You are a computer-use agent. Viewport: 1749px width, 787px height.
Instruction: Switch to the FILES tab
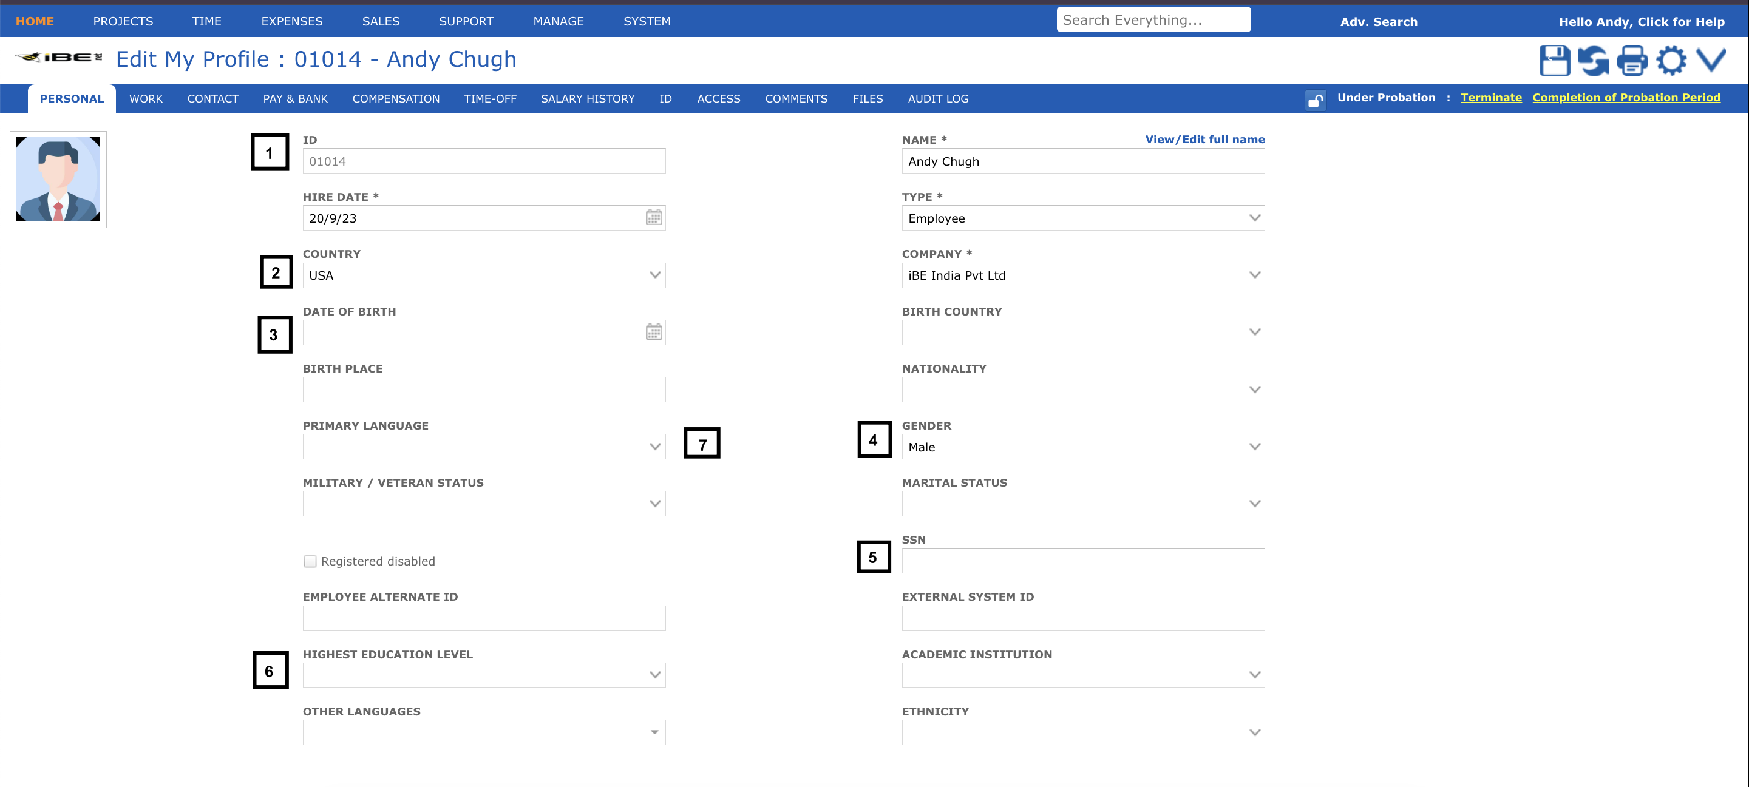(x=868, y=99)
